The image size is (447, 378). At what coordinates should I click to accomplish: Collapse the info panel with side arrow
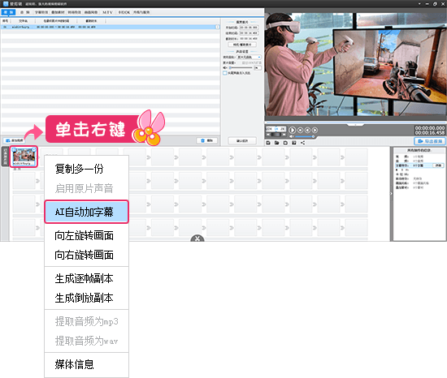(x=392, y=193)
